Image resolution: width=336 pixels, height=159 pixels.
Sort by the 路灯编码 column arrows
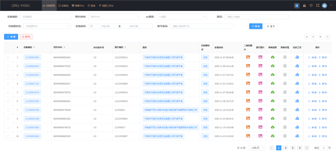point(125,48)
